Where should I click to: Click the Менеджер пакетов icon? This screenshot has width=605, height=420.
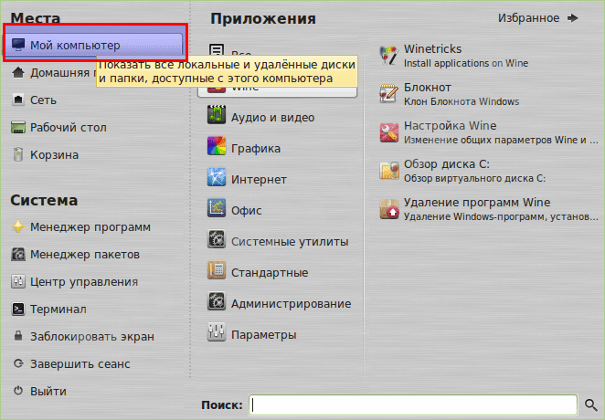point(18,255)
